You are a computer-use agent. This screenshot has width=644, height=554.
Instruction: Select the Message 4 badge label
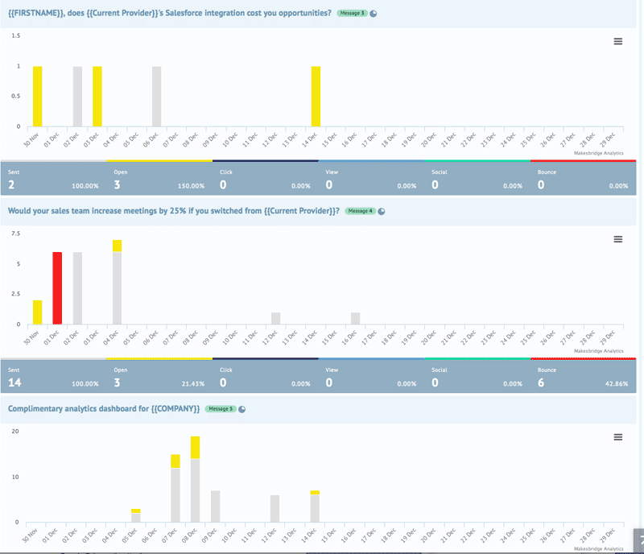pyautogui.click(x=361, y=211)
